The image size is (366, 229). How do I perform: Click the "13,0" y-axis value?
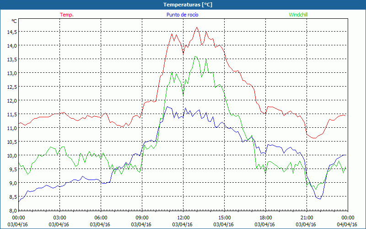click(12, 73)
